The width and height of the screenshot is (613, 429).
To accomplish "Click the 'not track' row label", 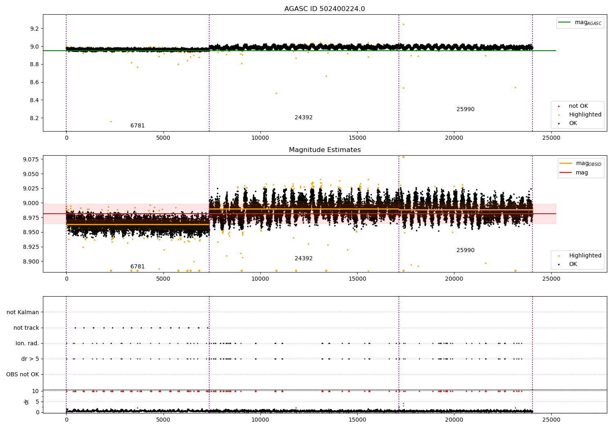I will 26,328.
